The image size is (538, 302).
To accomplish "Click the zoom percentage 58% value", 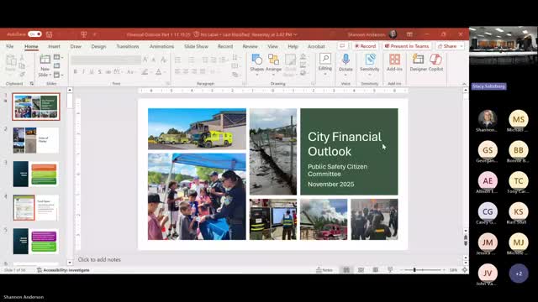I will (x=453, y=270).
